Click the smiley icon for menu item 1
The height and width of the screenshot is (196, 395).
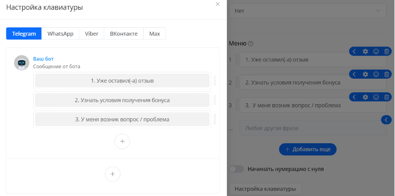click(376, 51)
